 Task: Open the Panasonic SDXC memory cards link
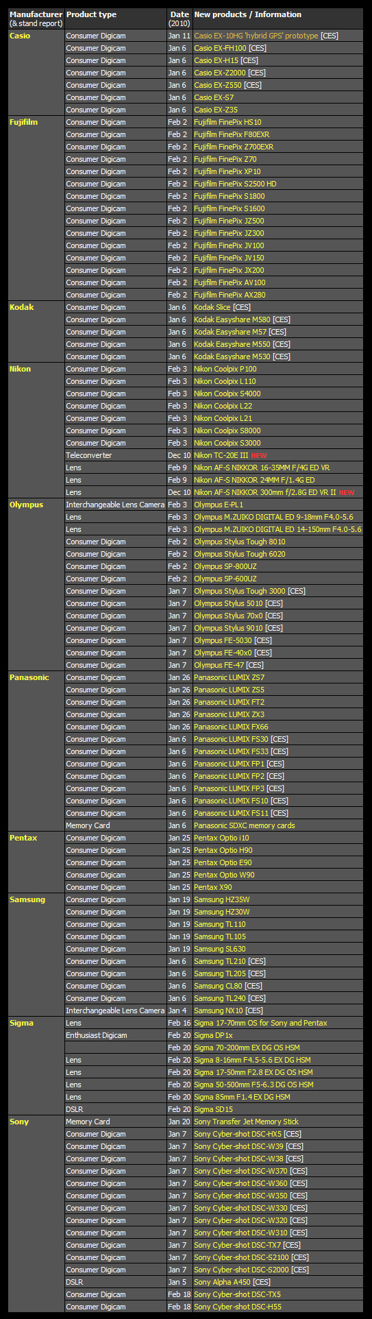click(x=245, y=825)
